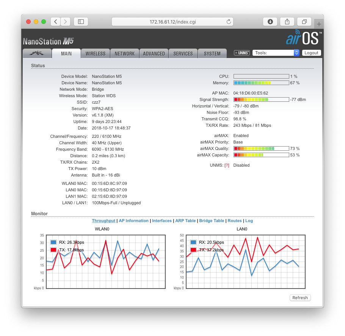Screen dimensions: 345x336
Task: Click the Version value v6.1.8 (XM)
Action: pos(103,115)
